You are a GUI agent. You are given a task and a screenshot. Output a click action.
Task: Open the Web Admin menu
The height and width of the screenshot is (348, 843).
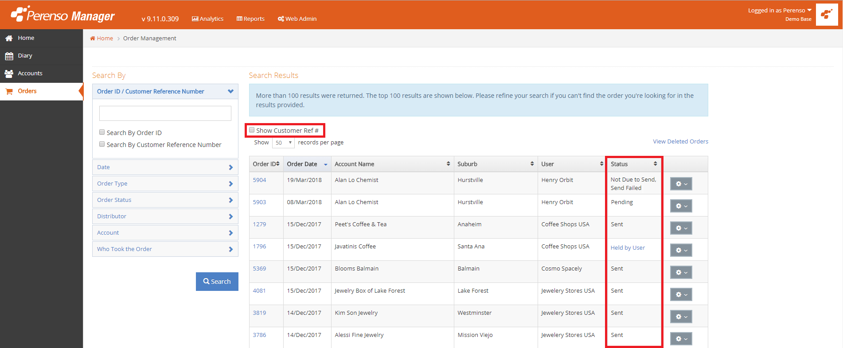(297, 19)
